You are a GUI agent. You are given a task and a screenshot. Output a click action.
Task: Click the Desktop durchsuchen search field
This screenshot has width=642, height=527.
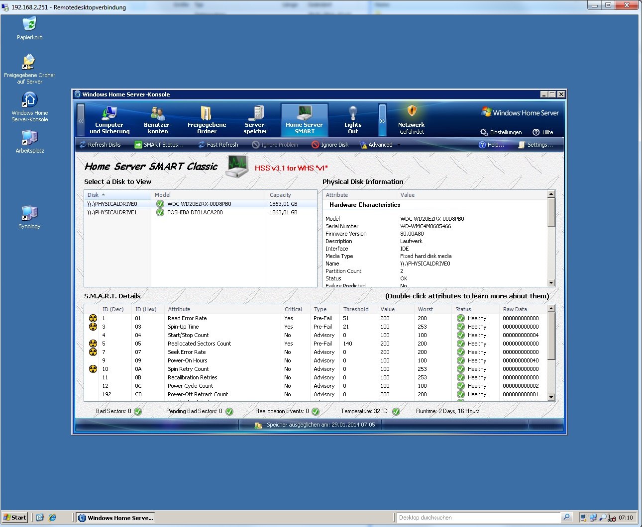pyautogui.click(x=479, y=518)
